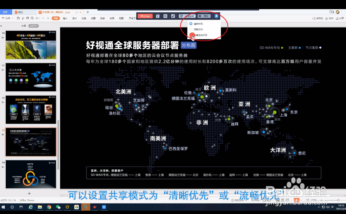Open slide 10 thumbnail 4K采集
The image size is (346, 214).
click(x=31, y=45)
